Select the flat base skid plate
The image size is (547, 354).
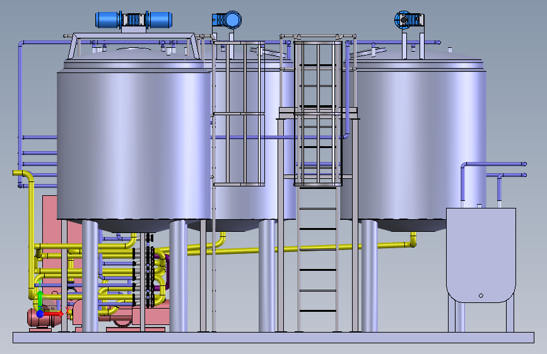[x=274, y=337]
